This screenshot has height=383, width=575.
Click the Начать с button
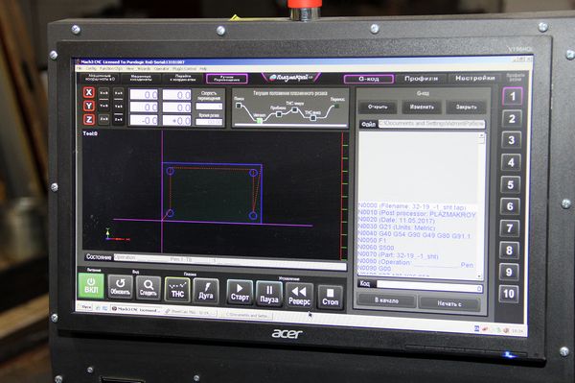click(449, 303)
